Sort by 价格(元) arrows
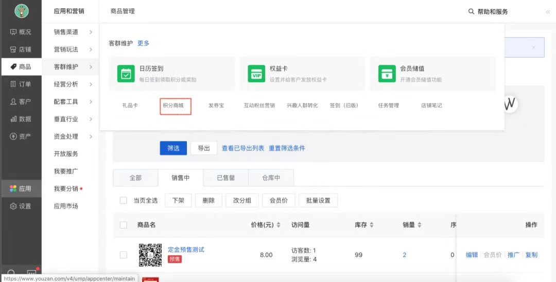This screenshot has height=282, width=556. click(279, 224)
